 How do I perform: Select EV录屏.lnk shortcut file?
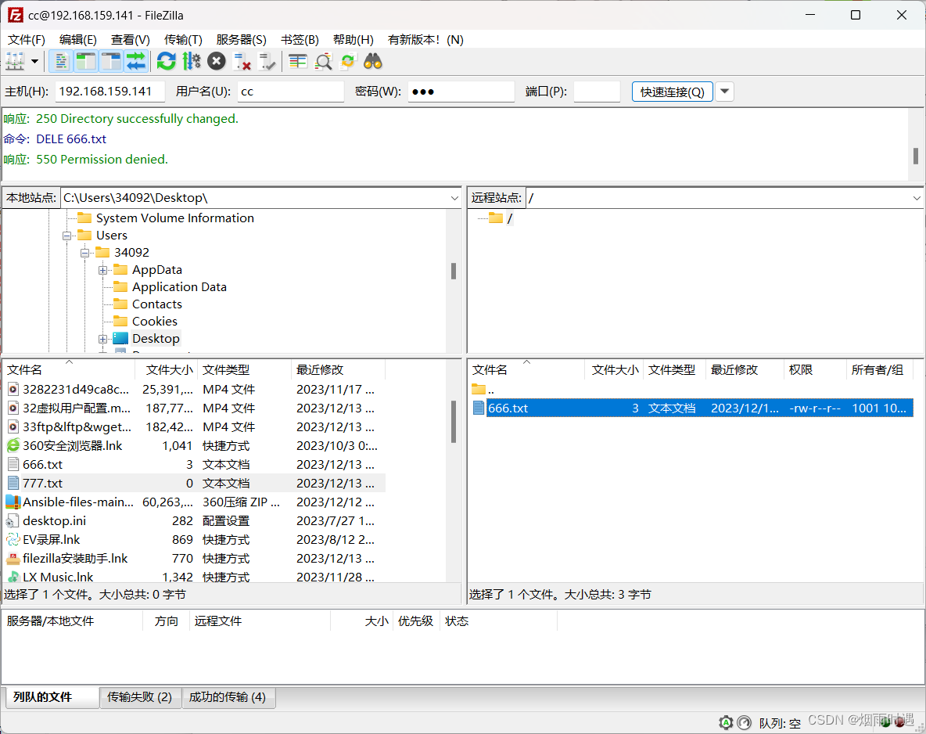[x=195, y=540]
